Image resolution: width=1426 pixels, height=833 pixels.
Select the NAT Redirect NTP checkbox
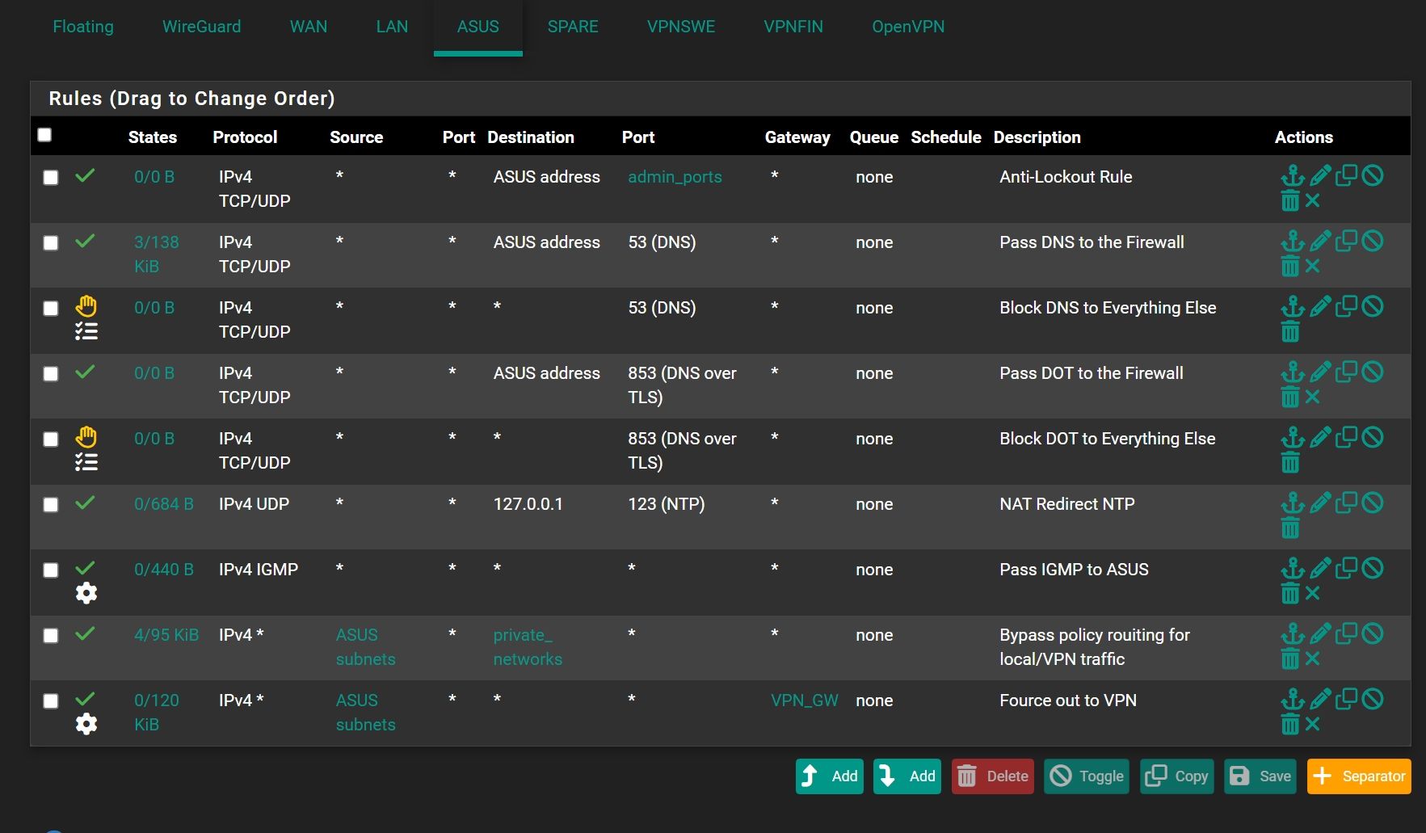click(x=51, y=505)
